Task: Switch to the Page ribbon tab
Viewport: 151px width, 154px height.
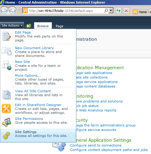Action: [x=59, y=26]
